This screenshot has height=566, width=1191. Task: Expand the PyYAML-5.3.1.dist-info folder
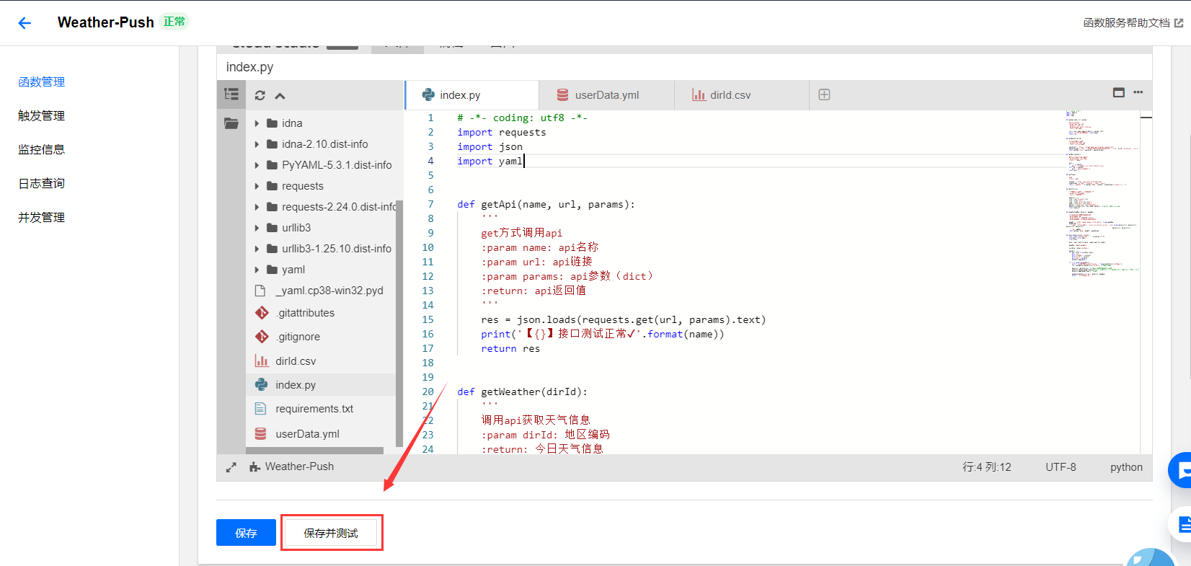coord(257,165)
